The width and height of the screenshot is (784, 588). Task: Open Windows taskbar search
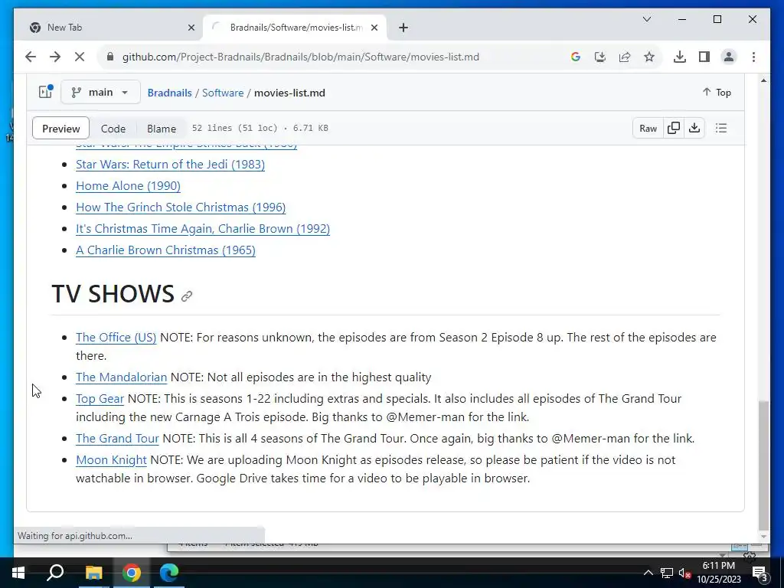coord(55,573)
